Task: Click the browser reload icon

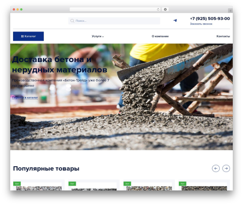Action: [158, 9]
